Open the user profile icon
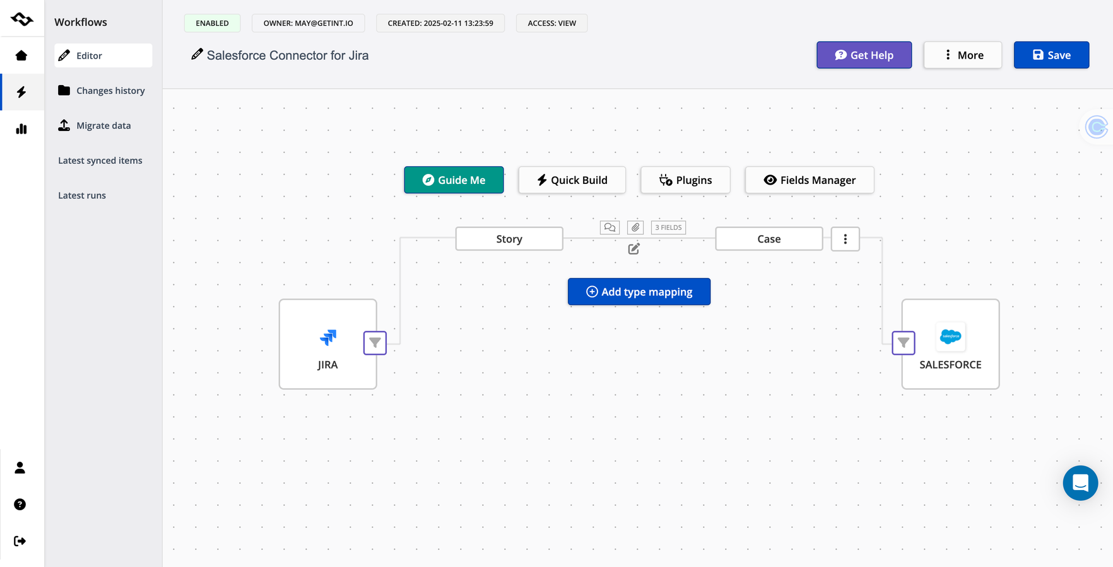The height and width of the screenshot is (567, 1113). [x=20, y=467]
